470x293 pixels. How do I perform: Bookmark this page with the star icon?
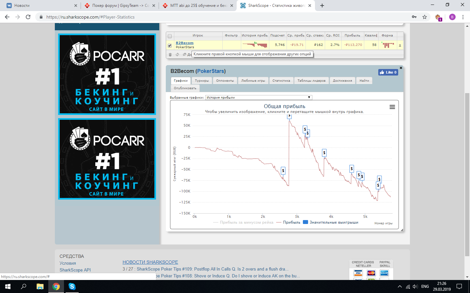pyautogui.click(x=425, y=17)
